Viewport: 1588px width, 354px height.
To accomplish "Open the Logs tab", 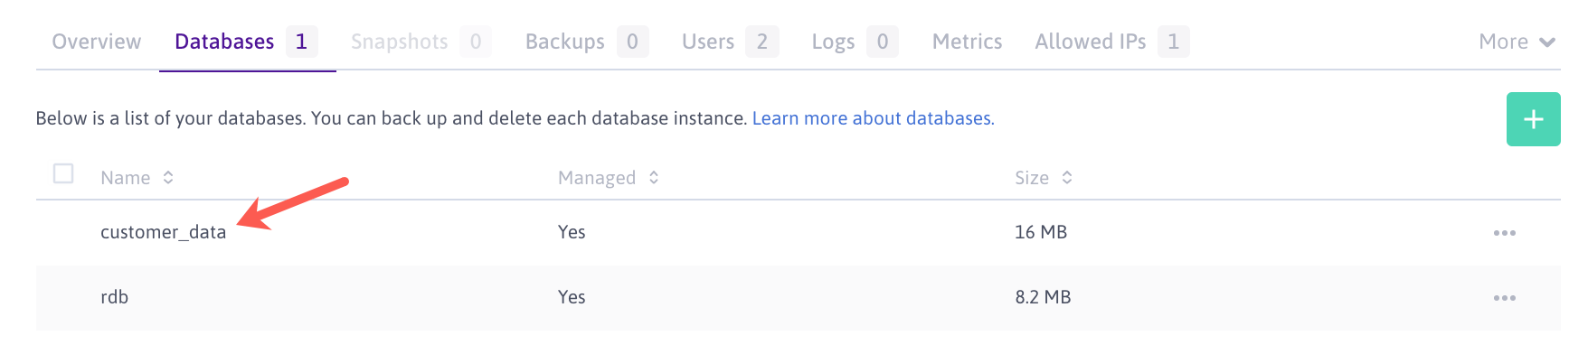I will (x=855, y=42).
